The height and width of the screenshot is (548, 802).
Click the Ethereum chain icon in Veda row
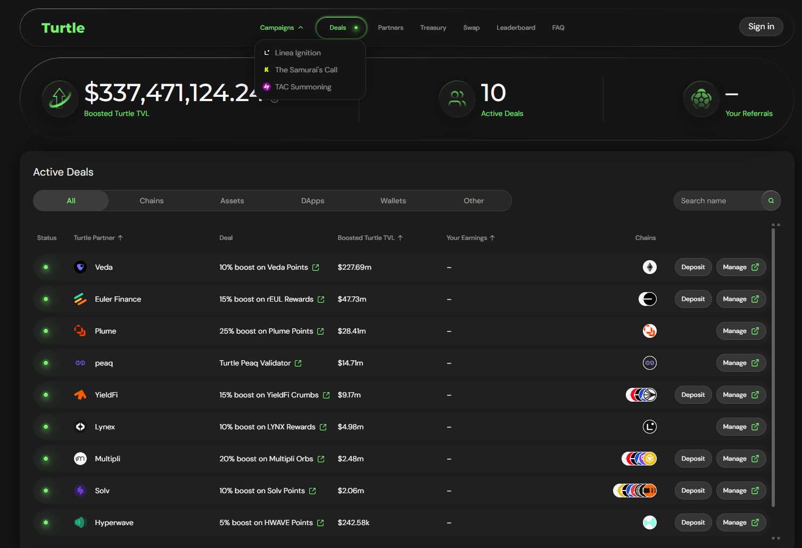pos(649,267)
